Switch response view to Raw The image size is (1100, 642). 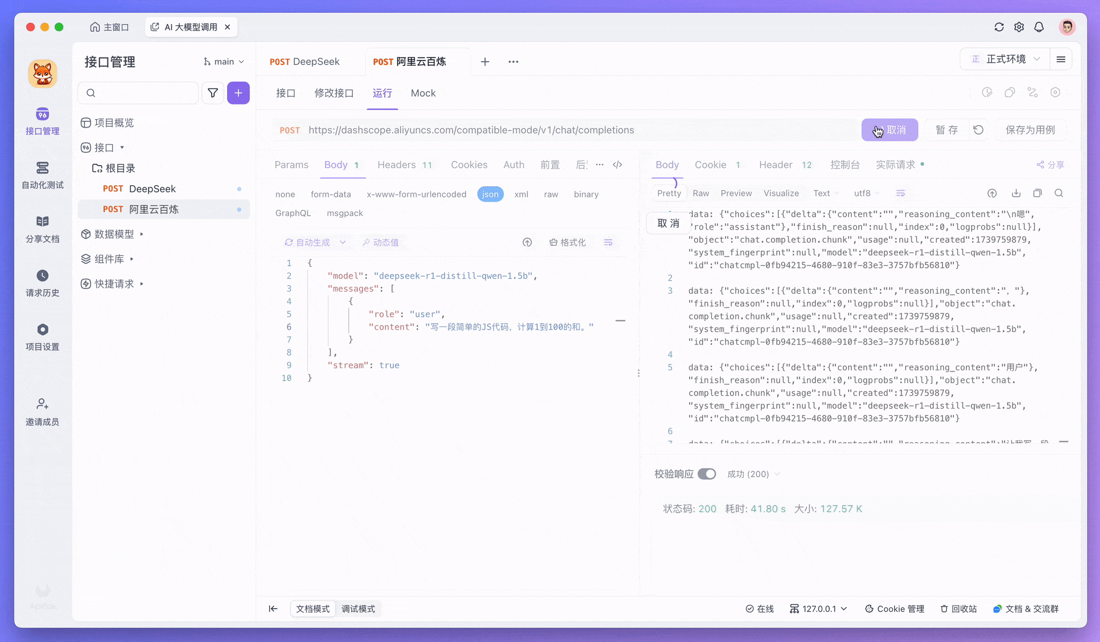[701, 193]
